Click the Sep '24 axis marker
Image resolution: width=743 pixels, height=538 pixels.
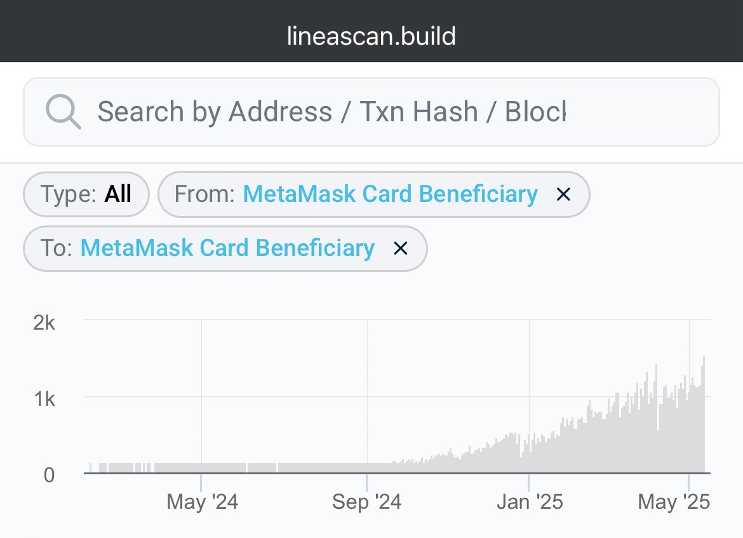click(367, 502)
